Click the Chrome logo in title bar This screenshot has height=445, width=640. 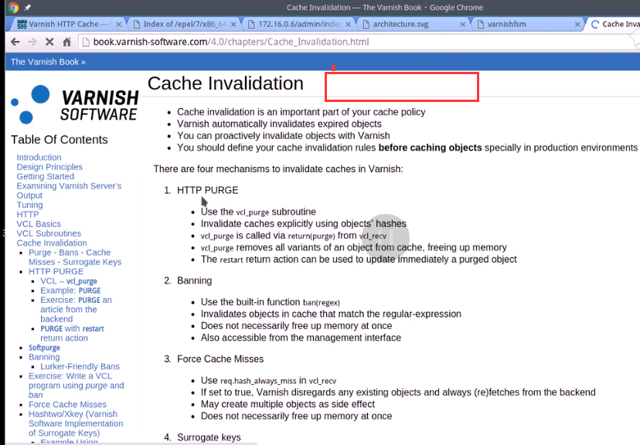13,8
